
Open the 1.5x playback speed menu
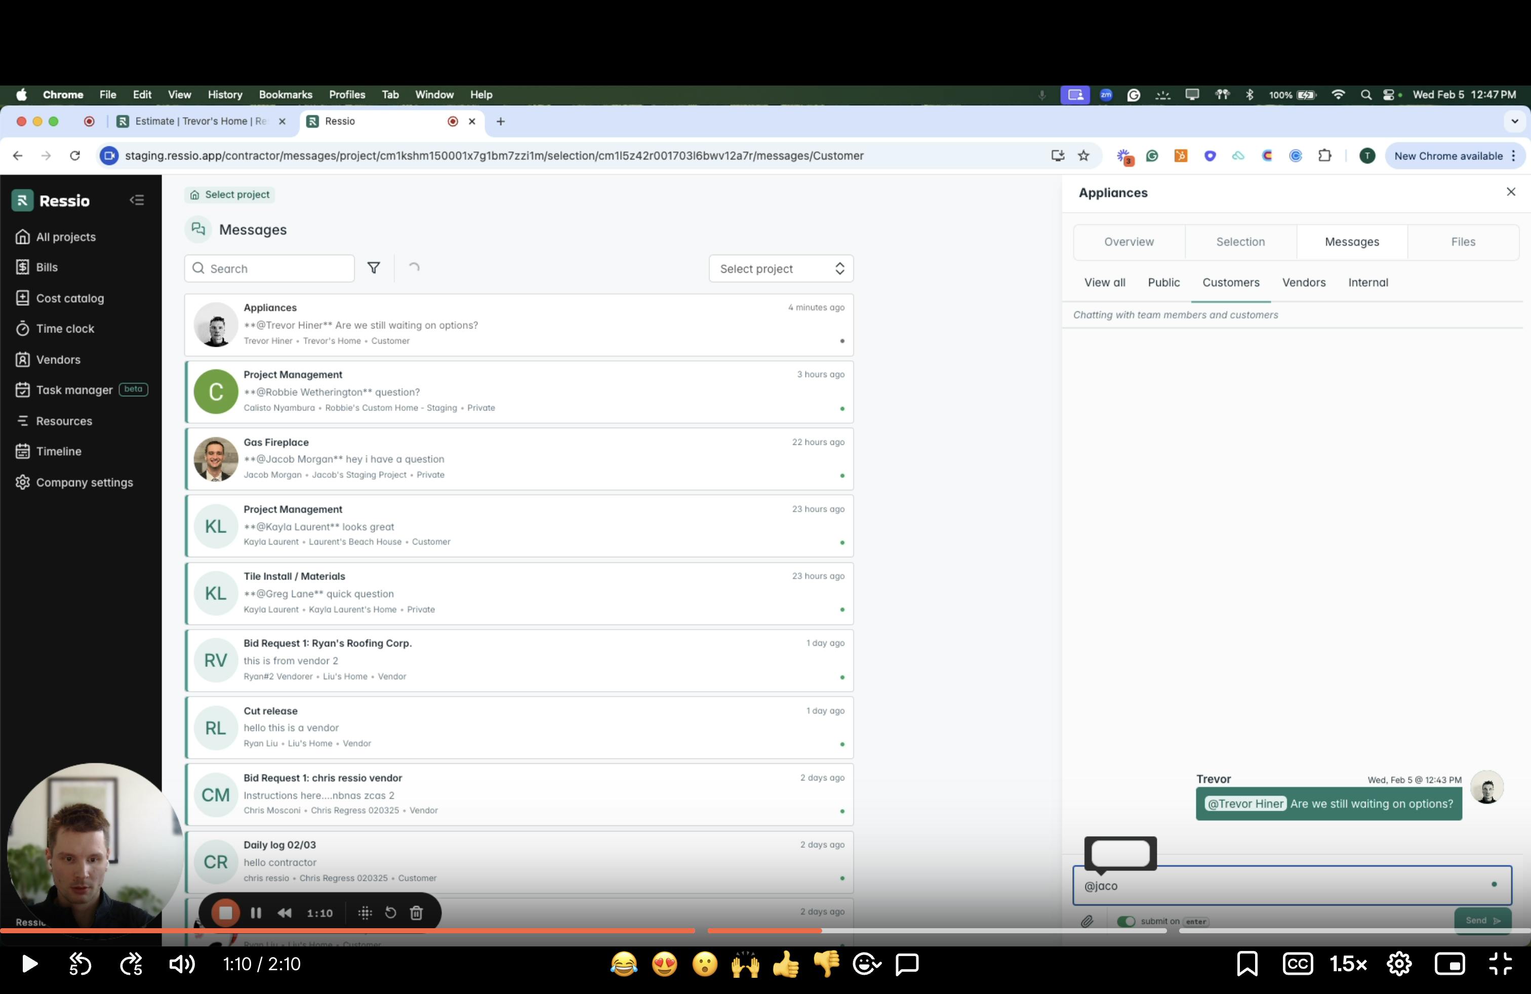[1348, 964]
